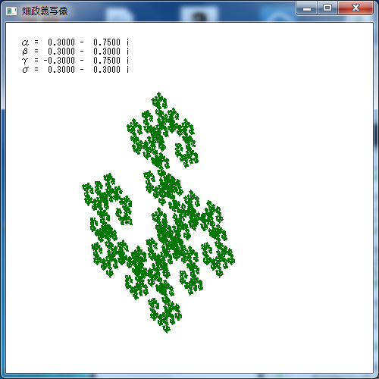Click the α symbol label
Viewport: 379px width, 379px height.
point(25,42)
